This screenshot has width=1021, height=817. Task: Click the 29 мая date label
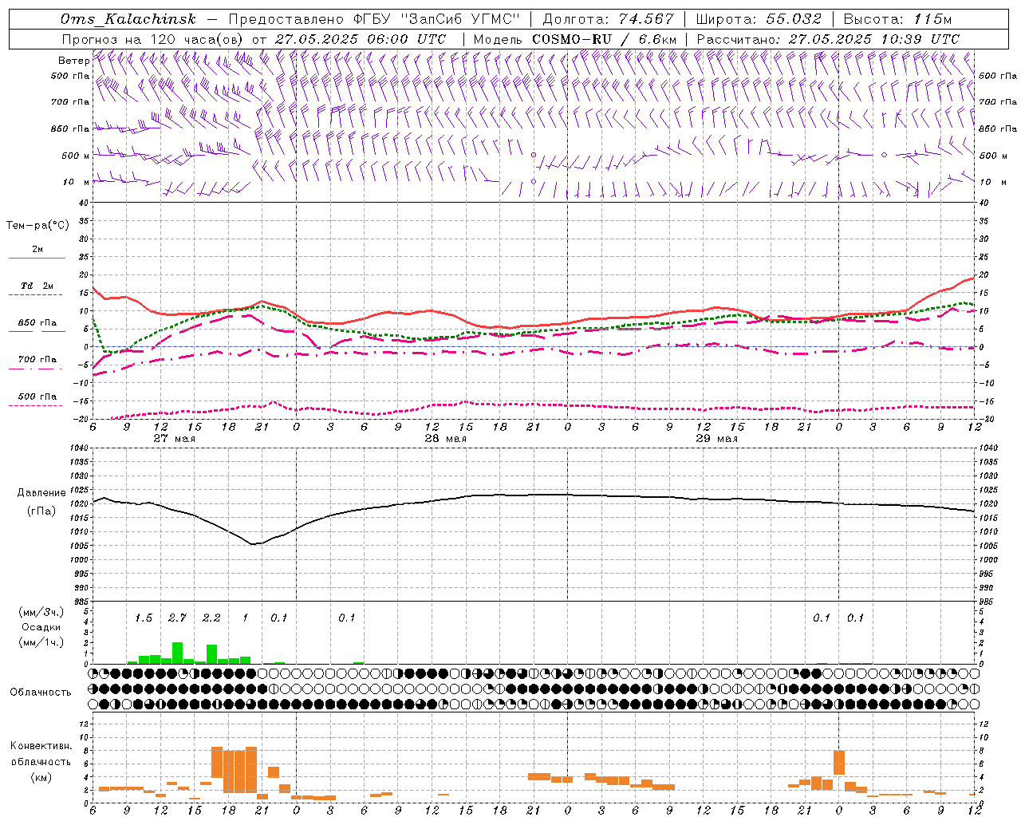(716, 439)
